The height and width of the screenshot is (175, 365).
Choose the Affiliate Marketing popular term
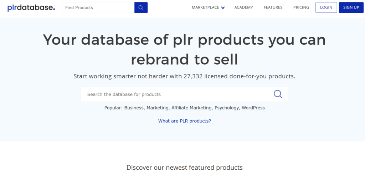click(191, 108)
